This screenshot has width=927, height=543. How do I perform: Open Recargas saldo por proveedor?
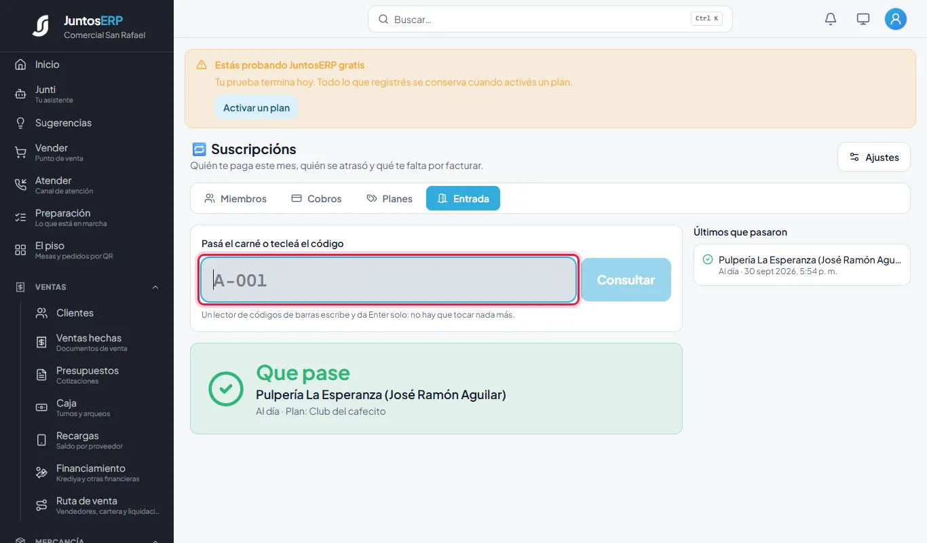[98, 440]
